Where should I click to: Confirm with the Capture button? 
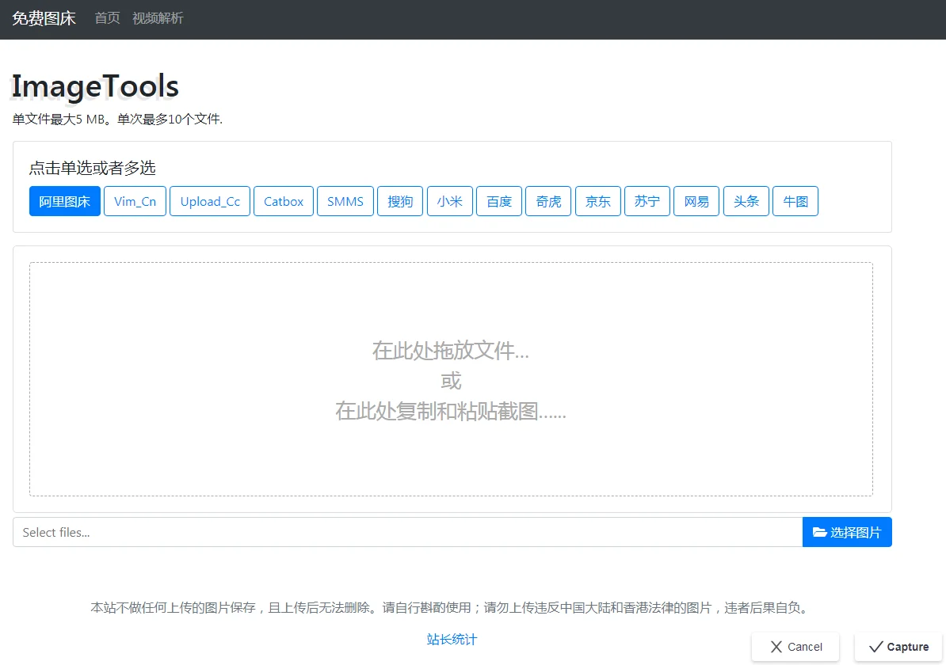coord(899,647)
